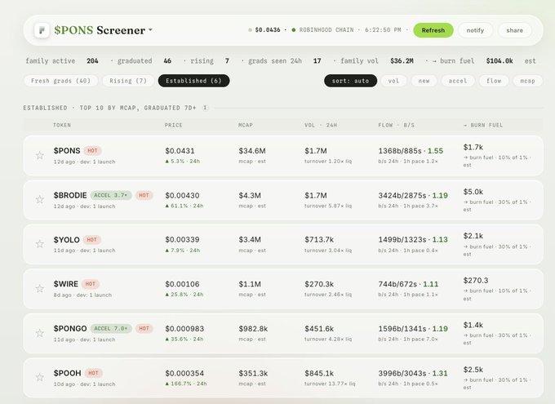Image resolution: width=555 pixels, height=404 pixels.
Task: Click ROBINHOOD CHAIN status label
Action: point(326,30)
